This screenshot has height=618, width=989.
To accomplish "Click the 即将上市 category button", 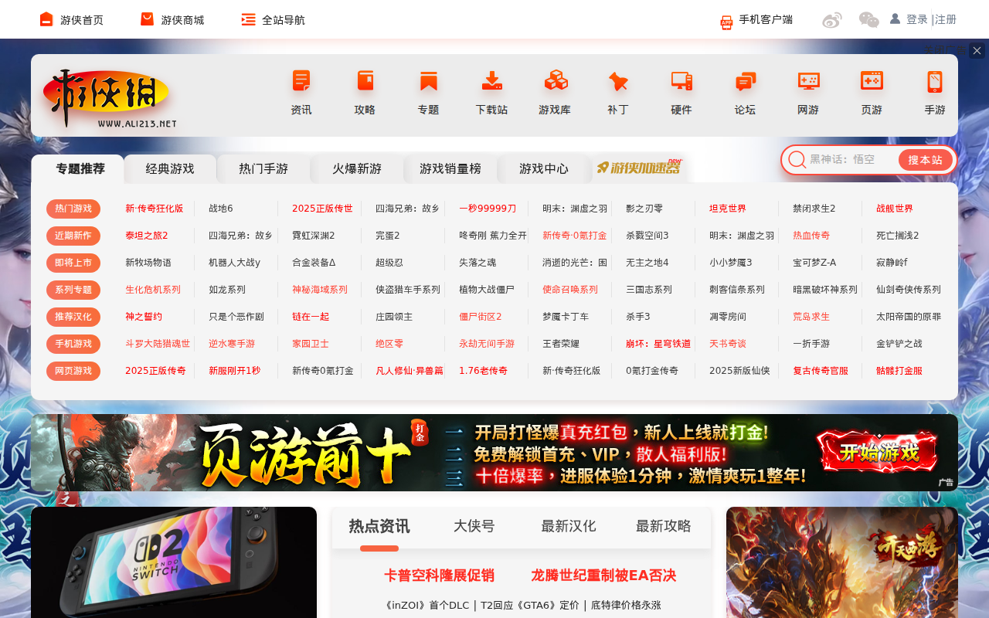I will [73, 263].
